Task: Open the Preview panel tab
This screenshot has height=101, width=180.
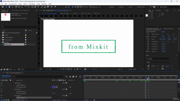Action: [x=158, y=10]
